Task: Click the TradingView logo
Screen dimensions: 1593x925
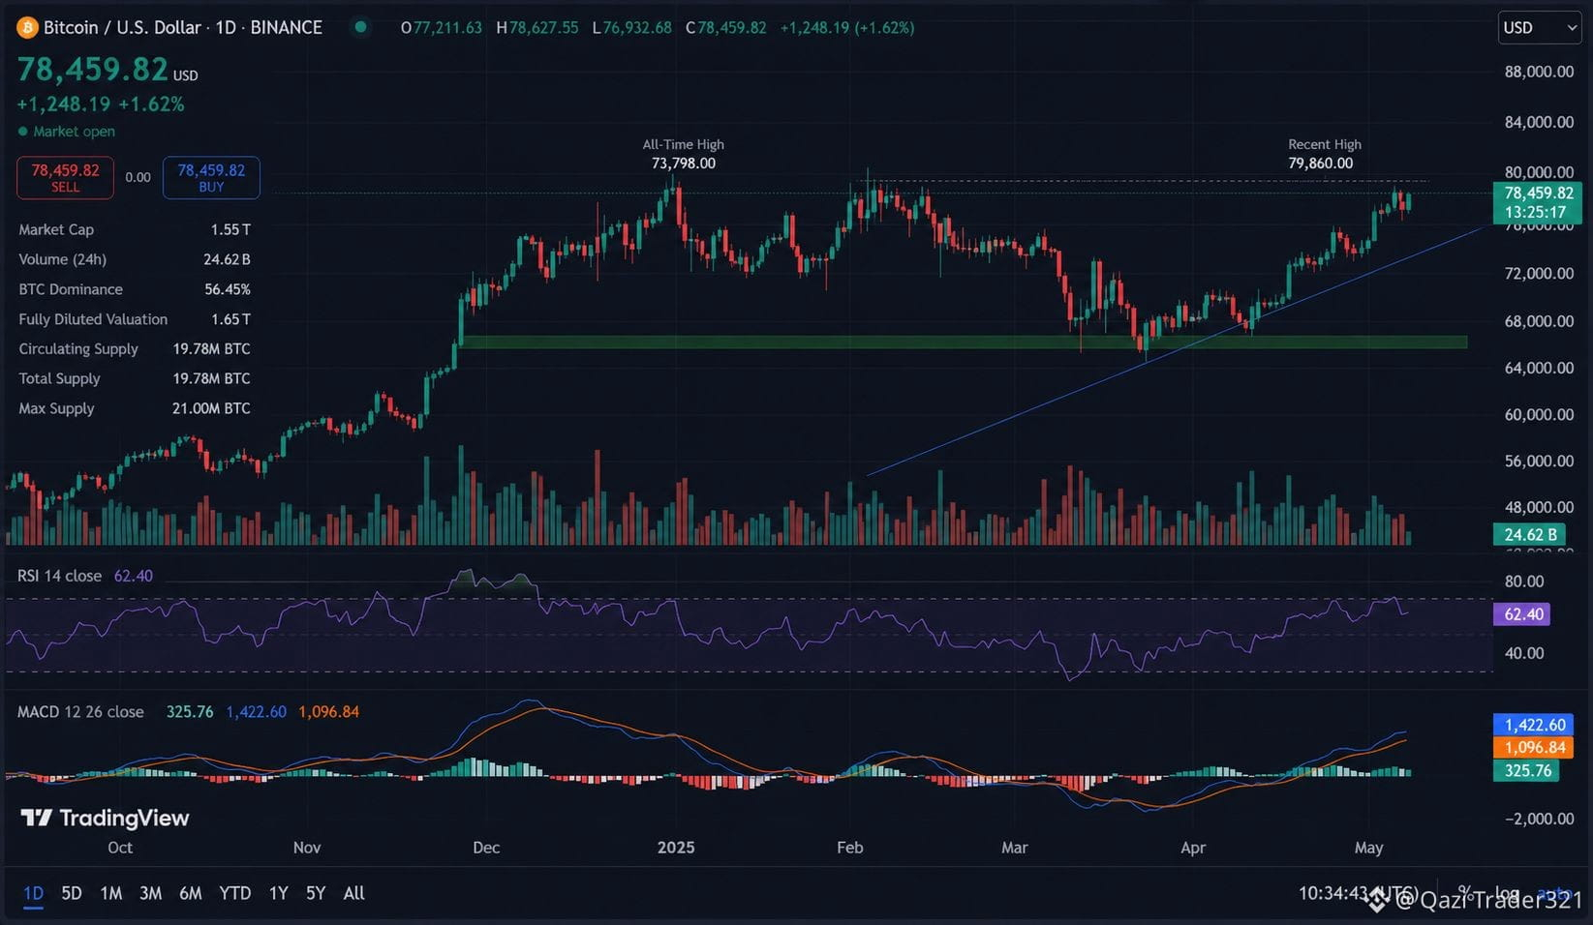Action: coord(105,819)
